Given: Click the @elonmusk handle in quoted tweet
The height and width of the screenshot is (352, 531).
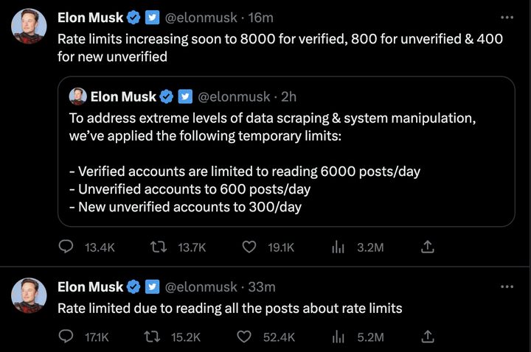Looking at the screenshot, I should pos(232,96).
